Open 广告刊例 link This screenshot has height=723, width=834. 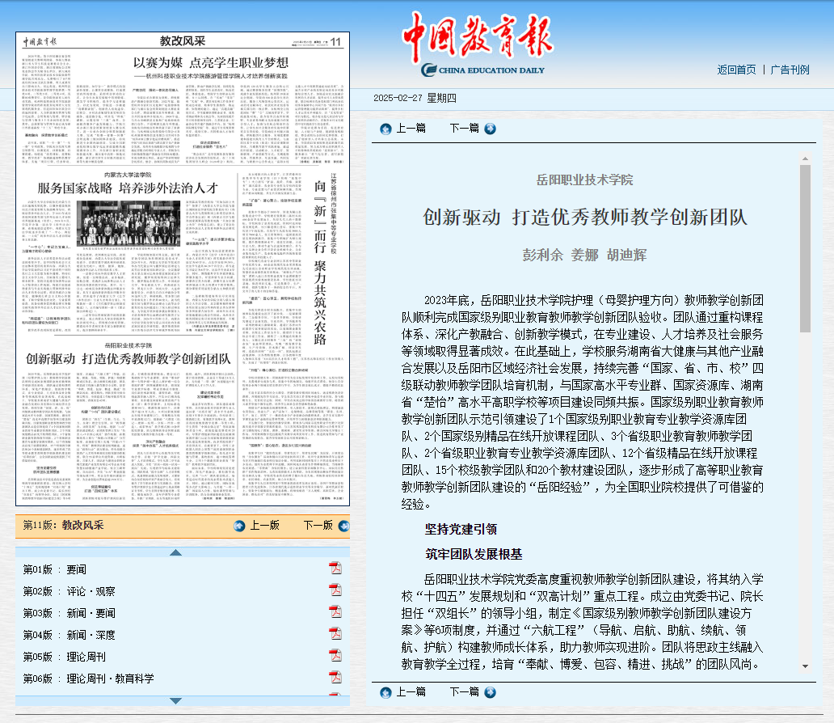790,70
